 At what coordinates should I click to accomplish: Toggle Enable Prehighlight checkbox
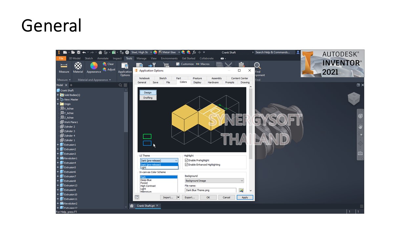[187, 160]
